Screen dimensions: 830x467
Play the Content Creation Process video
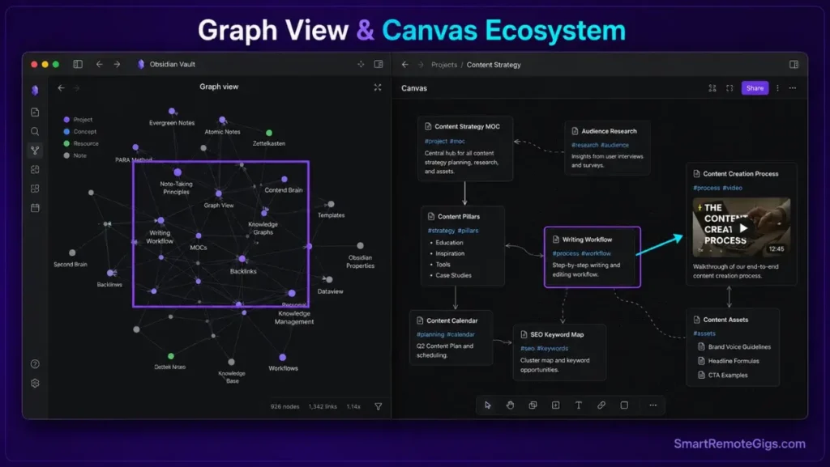click(743, 228)
